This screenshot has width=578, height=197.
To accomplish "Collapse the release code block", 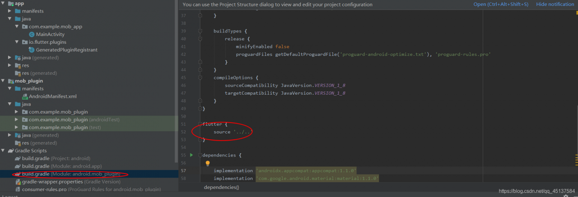I will [200, 39].
